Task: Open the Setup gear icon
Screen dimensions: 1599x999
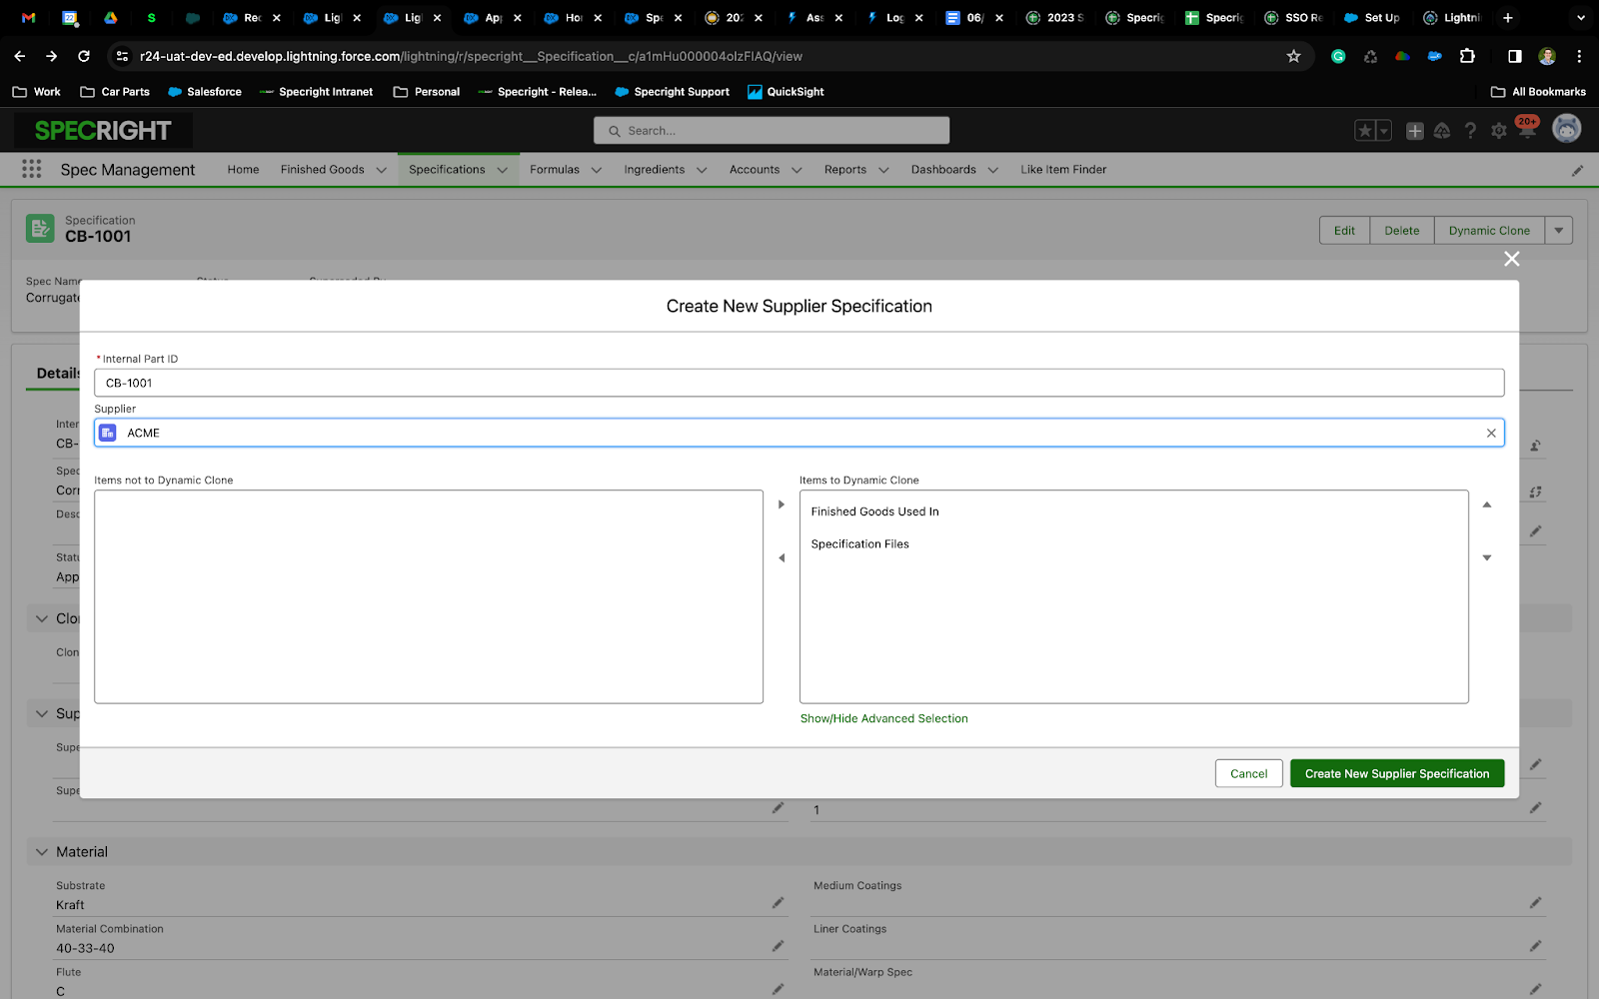Action: (1499, 131)
